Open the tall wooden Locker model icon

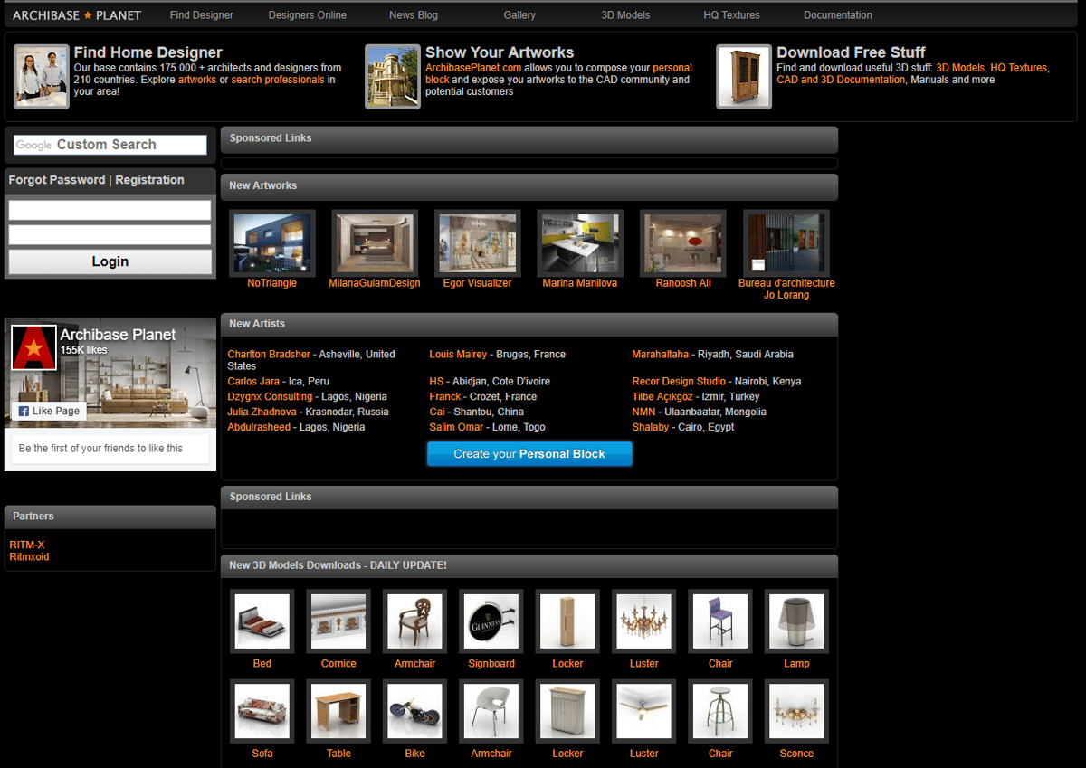(x=567, y=621)
